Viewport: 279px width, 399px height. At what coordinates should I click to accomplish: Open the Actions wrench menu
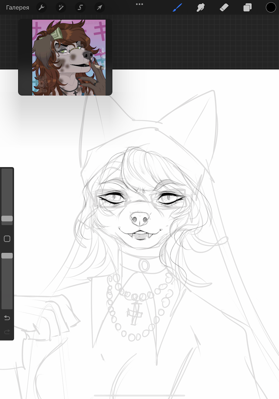click(42, 7)
